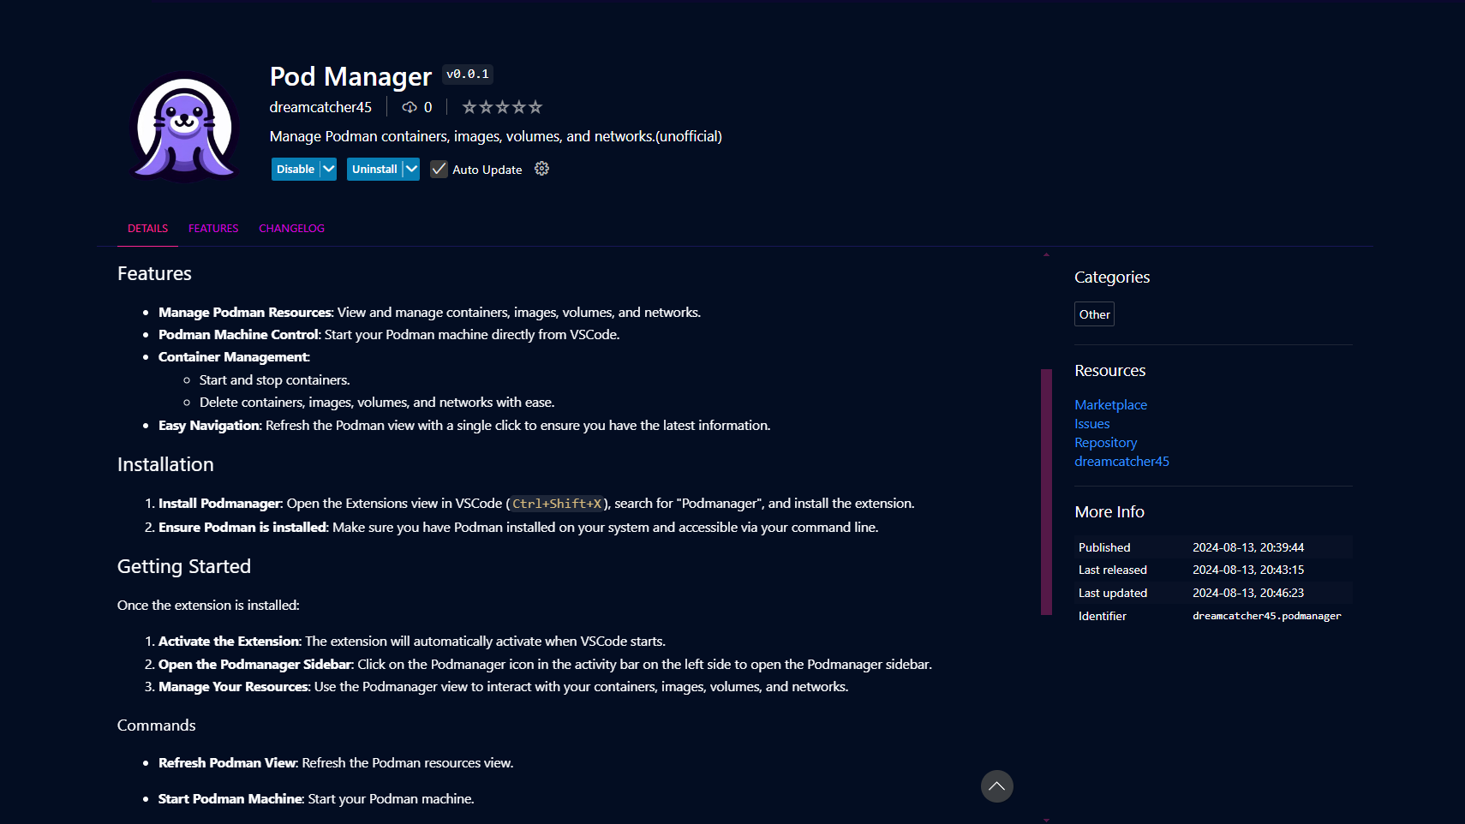1465x824 pixels.
Task: Open the Disable dropdown arrow
Action: 328,170
